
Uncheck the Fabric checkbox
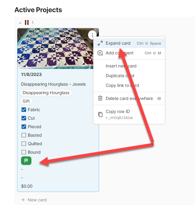tap(24, 110)
